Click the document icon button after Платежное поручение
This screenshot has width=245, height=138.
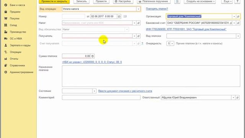177,2
